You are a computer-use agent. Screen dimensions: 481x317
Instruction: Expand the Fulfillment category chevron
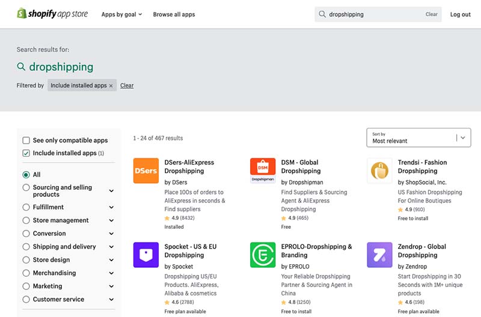point(111,207)
